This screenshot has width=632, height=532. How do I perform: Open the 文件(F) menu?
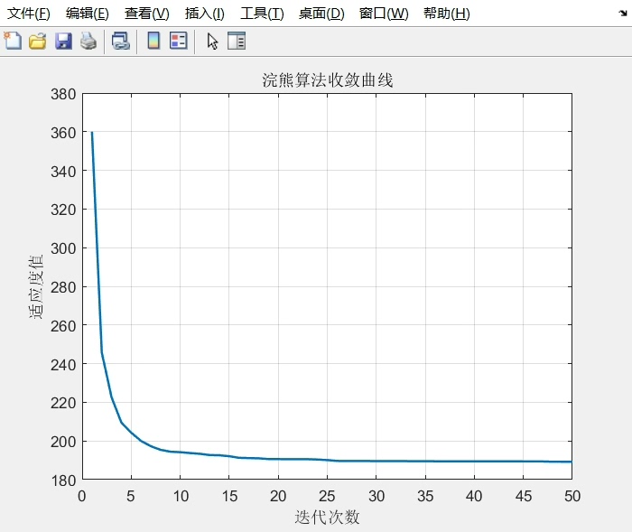29,14
